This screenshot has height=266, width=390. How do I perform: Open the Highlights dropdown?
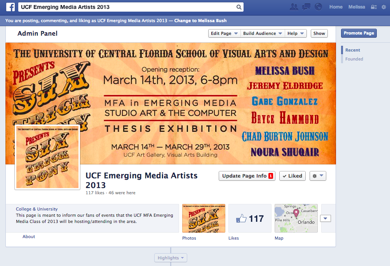171,258
